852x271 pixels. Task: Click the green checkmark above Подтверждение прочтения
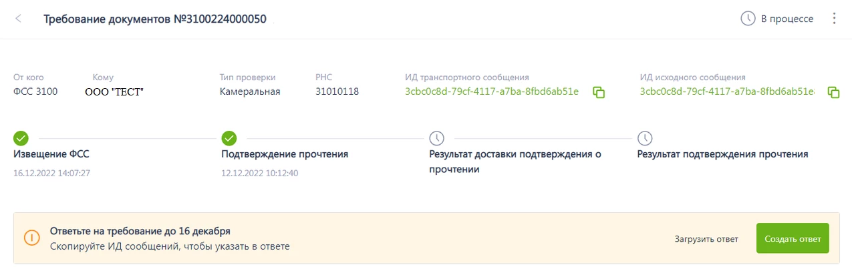pos(229,138)
